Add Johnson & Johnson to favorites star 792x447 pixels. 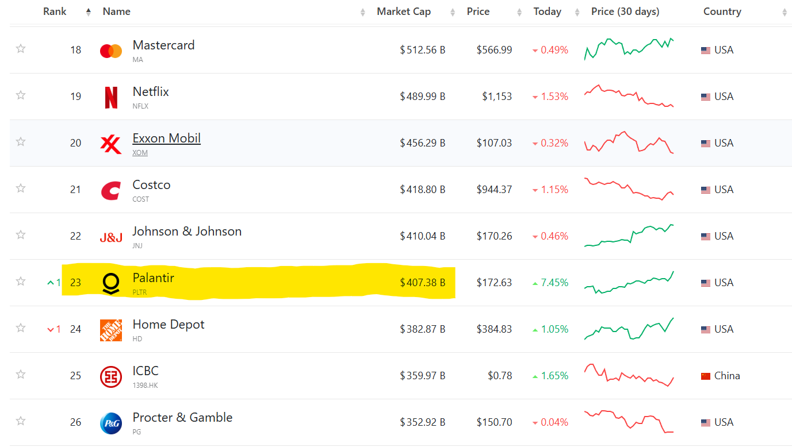click(x=21, y=234)
